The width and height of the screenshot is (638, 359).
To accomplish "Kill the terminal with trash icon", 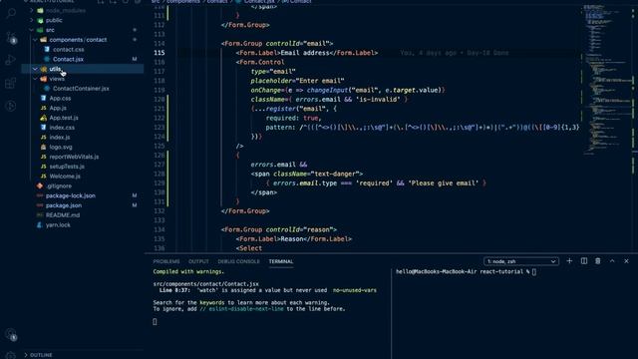I will 598,261.
